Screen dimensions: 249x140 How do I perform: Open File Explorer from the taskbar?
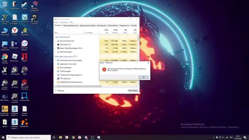tap(60, 137)
